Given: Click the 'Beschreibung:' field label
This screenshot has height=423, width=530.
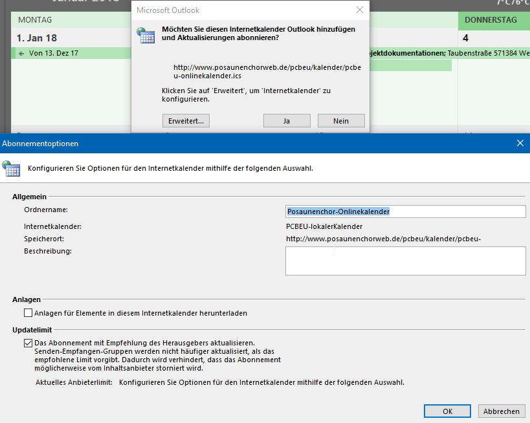Looking at the screenshot, I should [48, 251].
